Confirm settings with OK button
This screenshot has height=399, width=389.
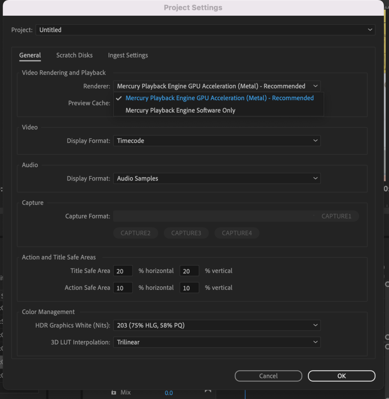(341, 376)
